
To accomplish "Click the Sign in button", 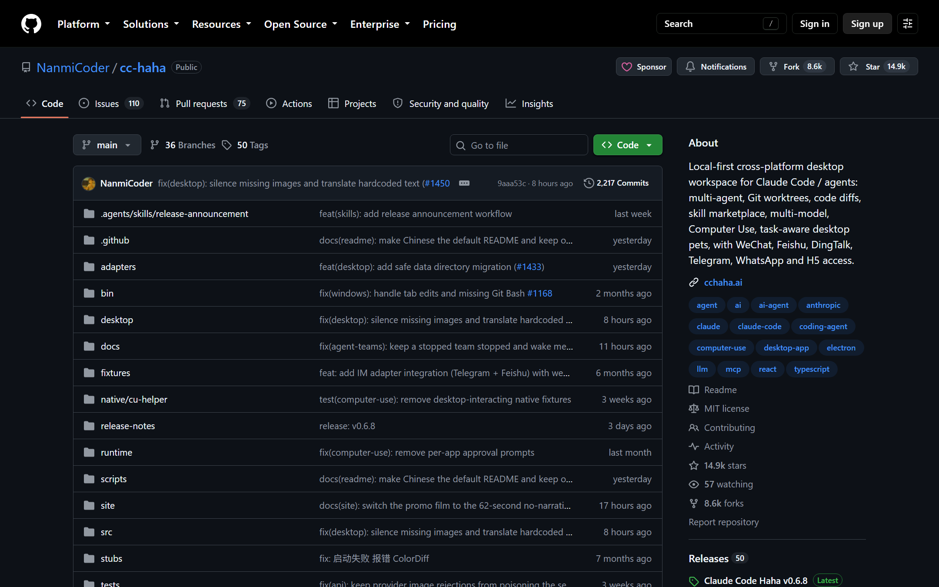I will pyautogui.click(x=815, y=23).
